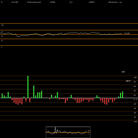This screenshot has height=138, width=138.
Task: Click the mini preview chart thumbnail
Action: tap(68, 132)
